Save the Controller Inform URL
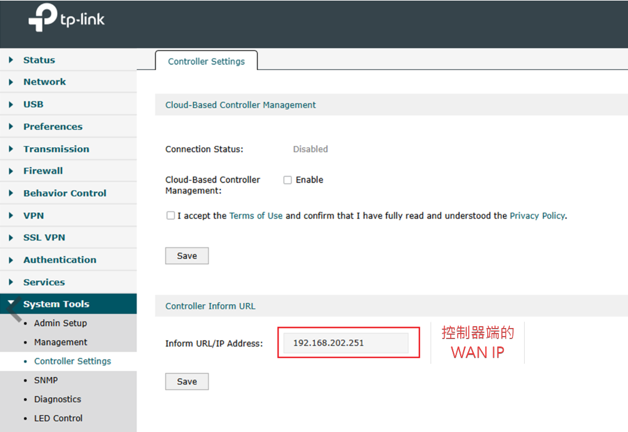Screen dimensions: 628x432 coord(187,382)
